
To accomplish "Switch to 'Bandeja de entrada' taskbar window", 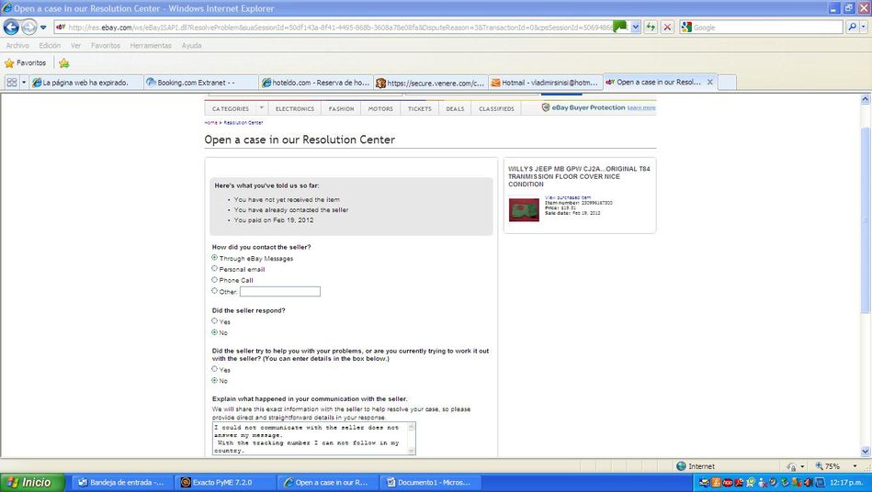I will tap(121, 482).
